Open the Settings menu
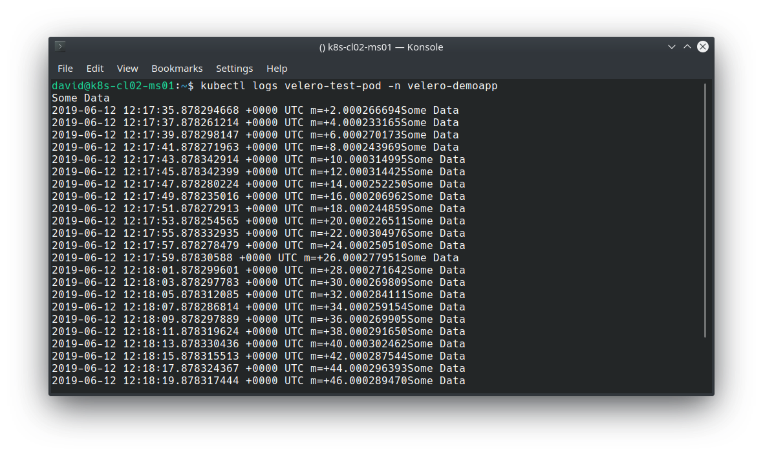 [x=234, y=69]
